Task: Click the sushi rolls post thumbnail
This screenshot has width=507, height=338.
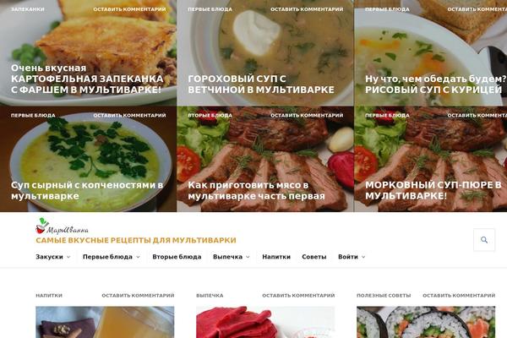Action: click(x=426, y=322)
